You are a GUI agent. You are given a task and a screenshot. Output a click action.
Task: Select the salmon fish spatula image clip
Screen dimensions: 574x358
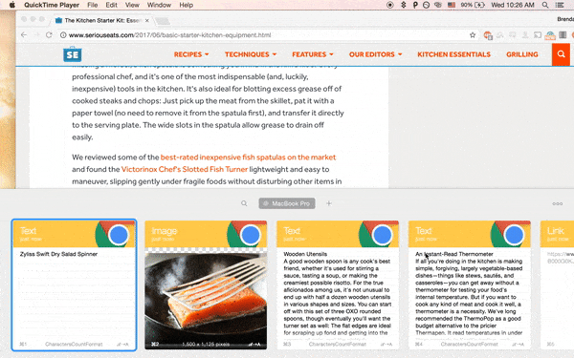tap(206, 284)
